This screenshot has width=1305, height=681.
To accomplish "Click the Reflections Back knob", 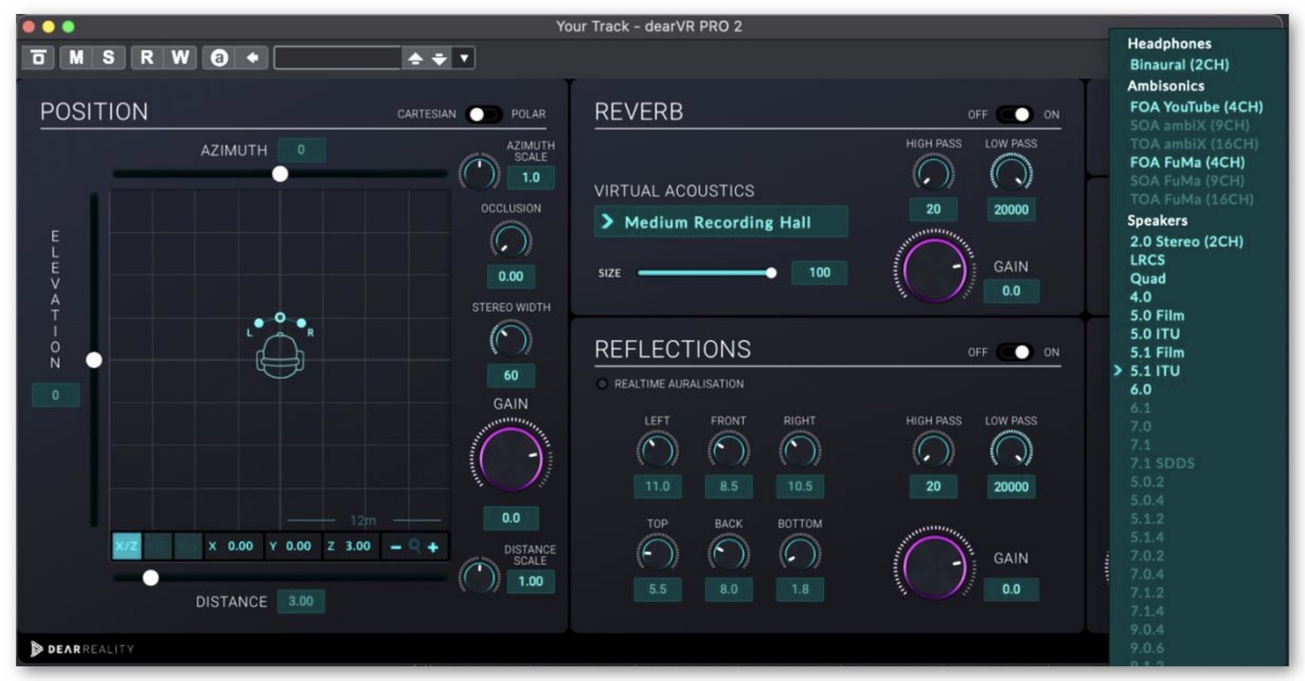I will click(x=728, y=553).
